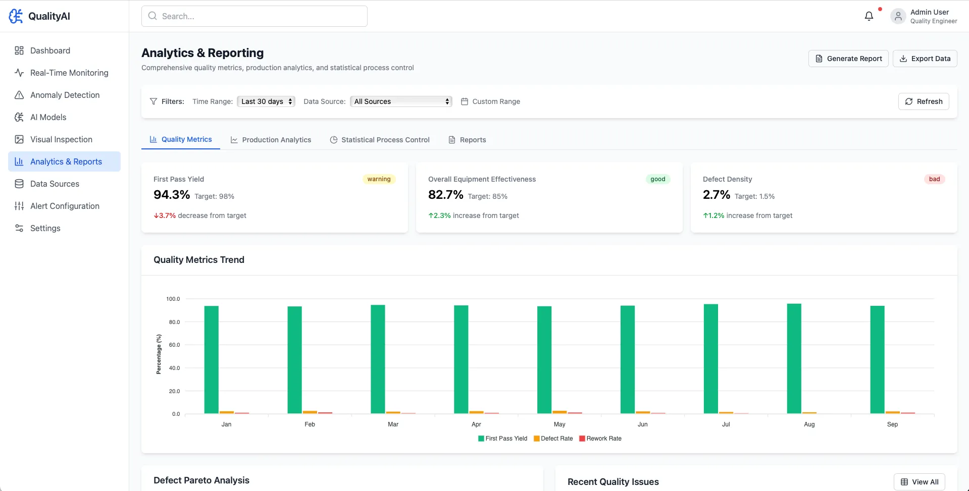Screen dimensions: 969x491
Task: Go to Dashboard in the sidebar
Action: point(65,50)
